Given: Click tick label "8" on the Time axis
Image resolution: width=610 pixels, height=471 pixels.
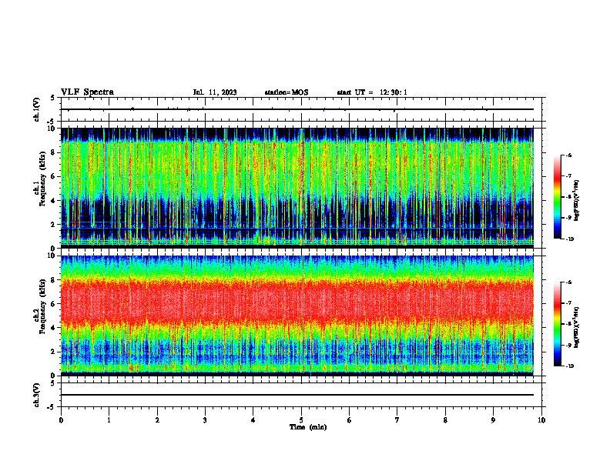Looking at the screenshot, I should 445,419.
